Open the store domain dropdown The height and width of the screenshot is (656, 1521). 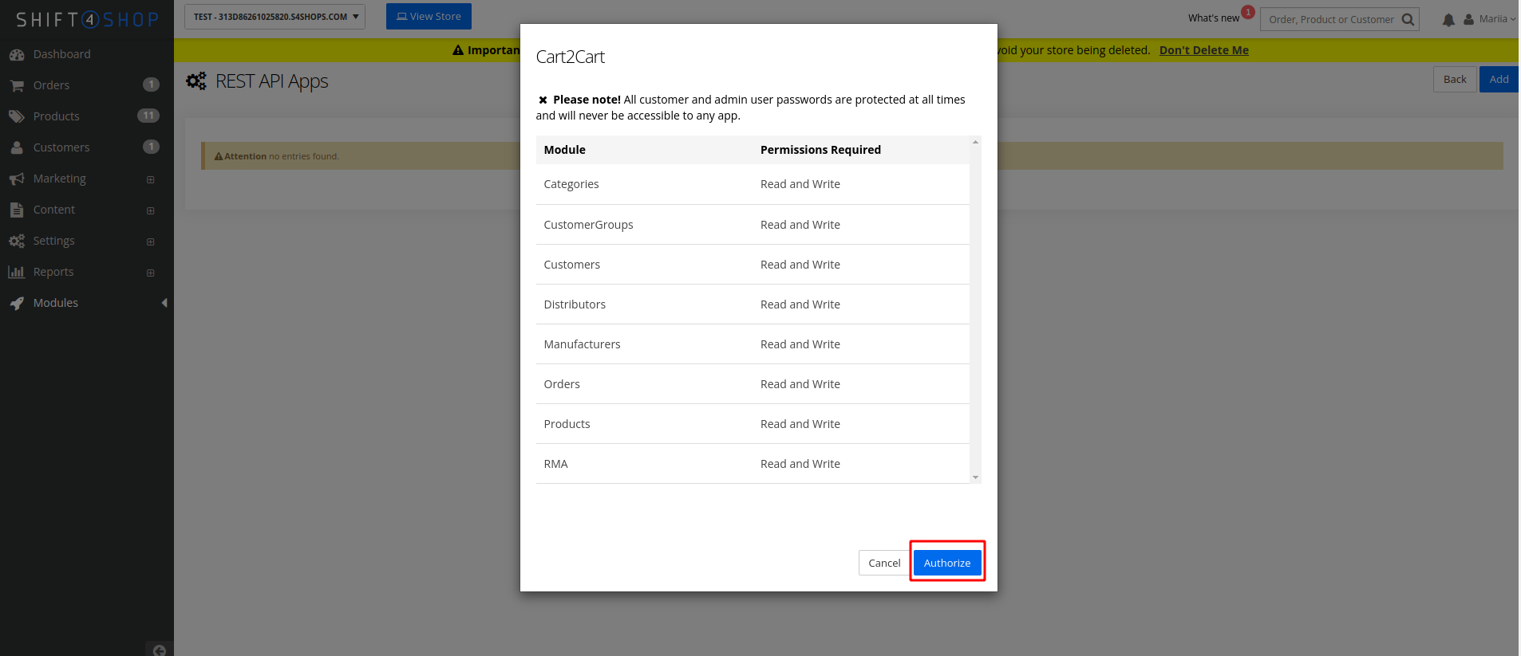tap(275, 17)
